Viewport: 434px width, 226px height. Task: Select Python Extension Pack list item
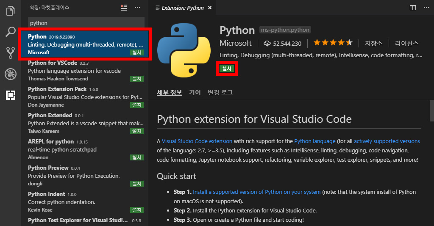pyautogui.click(x=85, y=97)
